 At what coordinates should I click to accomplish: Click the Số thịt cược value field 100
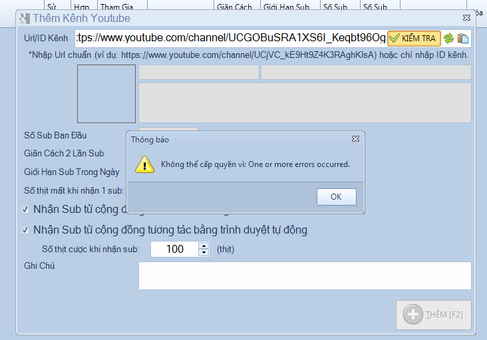point(174,249)
